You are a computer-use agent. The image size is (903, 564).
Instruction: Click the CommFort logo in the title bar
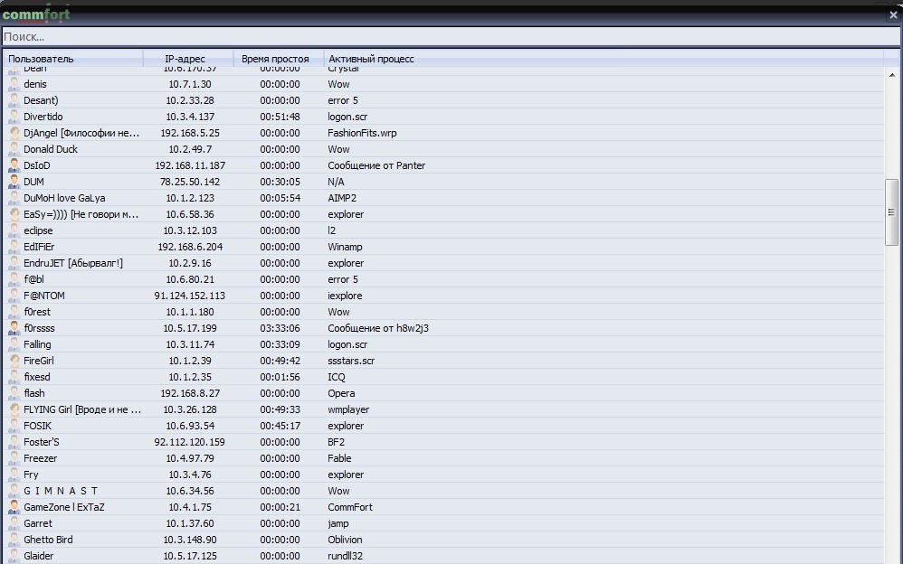(36, 14)
